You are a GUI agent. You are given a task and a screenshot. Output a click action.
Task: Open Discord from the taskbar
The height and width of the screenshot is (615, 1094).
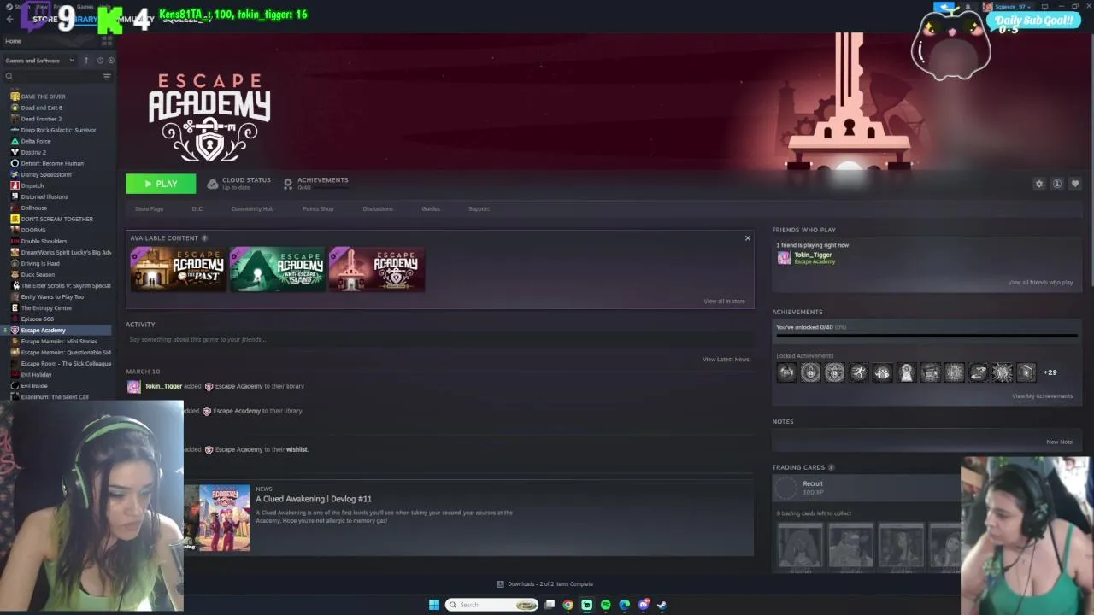coord(644,605)
